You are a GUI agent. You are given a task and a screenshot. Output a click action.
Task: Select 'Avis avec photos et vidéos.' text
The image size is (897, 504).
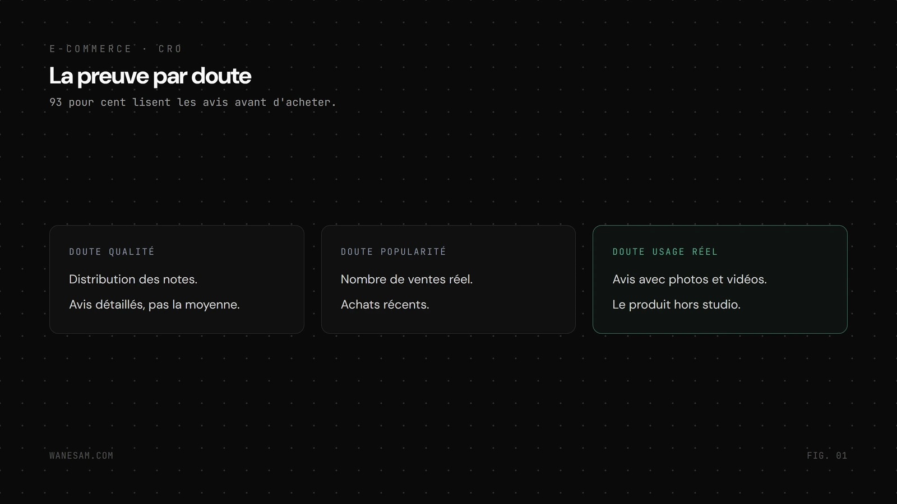690,279
